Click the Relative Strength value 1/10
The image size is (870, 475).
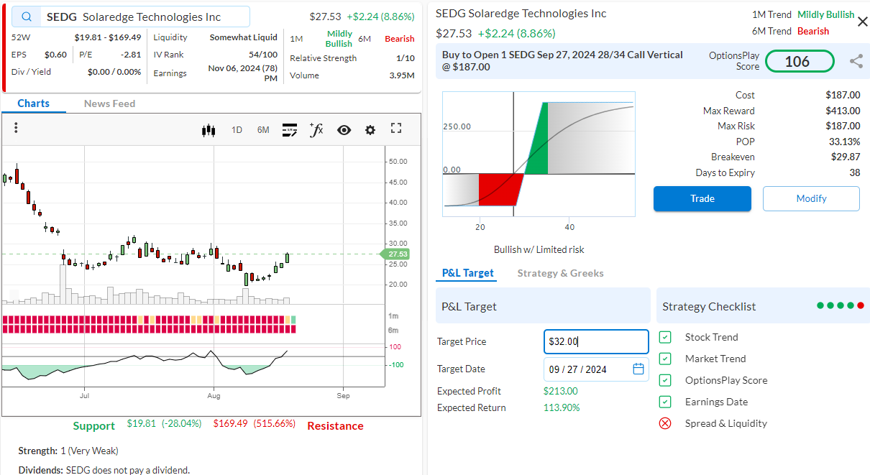click(406, 58)
